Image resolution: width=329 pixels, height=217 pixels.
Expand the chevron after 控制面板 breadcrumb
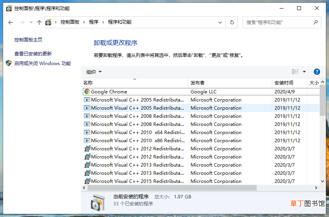84,22
